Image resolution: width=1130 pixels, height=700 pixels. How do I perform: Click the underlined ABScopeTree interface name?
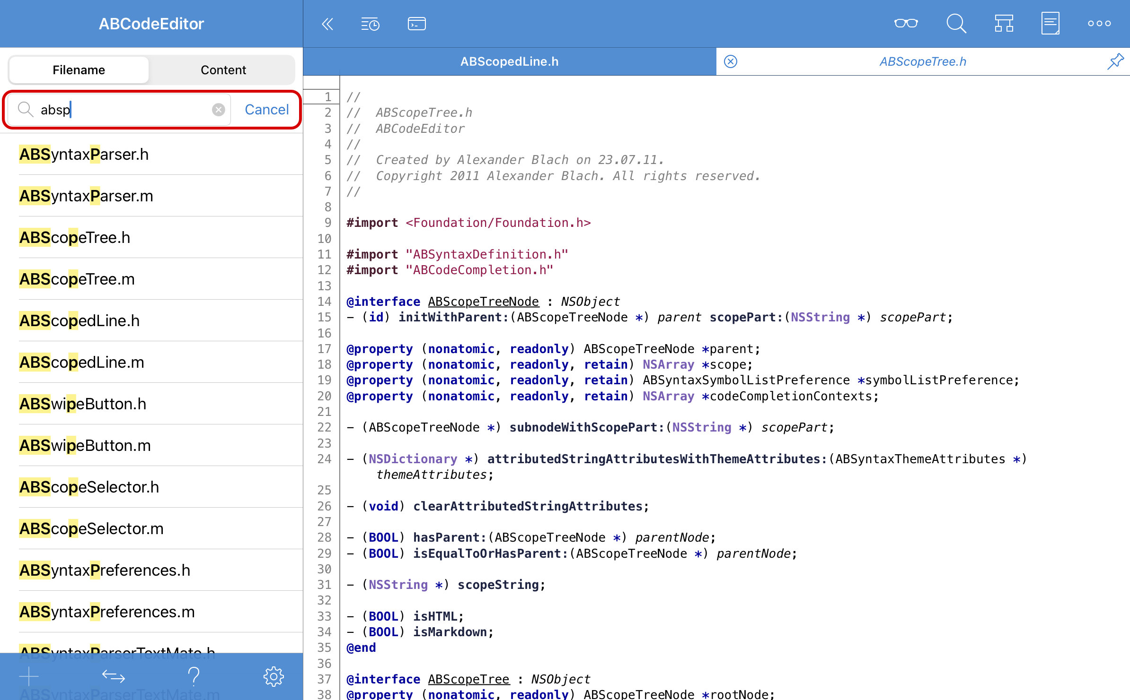[468, 679]
